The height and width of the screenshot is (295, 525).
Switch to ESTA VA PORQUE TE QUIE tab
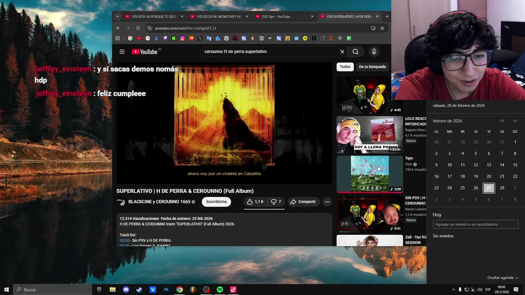(154, 17)
